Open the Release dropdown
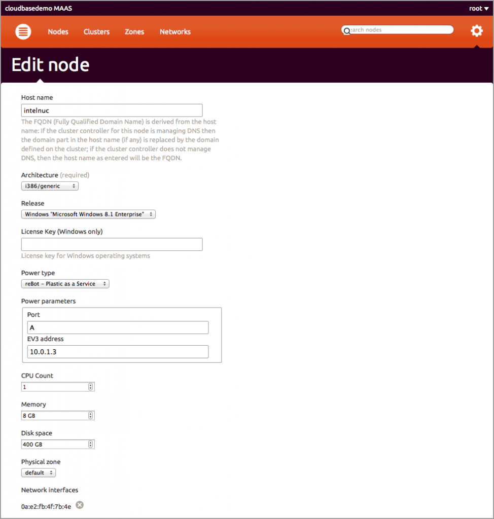 (x=88, y=214)
